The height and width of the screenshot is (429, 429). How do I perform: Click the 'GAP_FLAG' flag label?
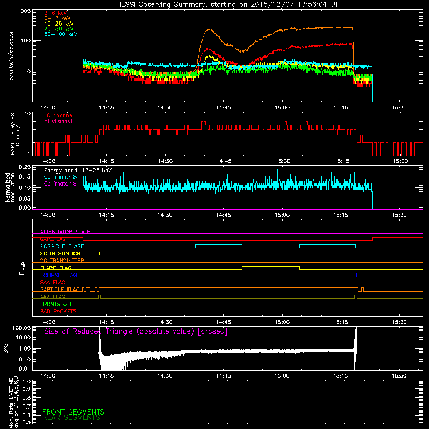[53, 239]
